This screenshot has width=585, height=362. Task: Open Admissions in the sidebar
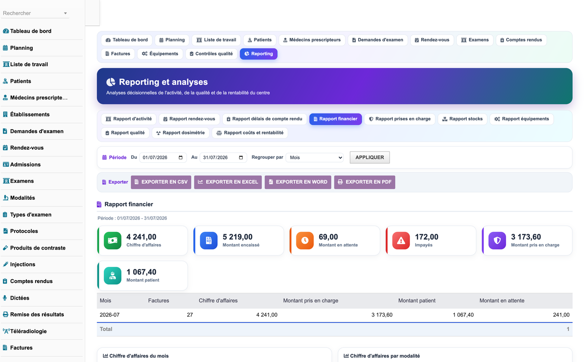tap(22, 165)
